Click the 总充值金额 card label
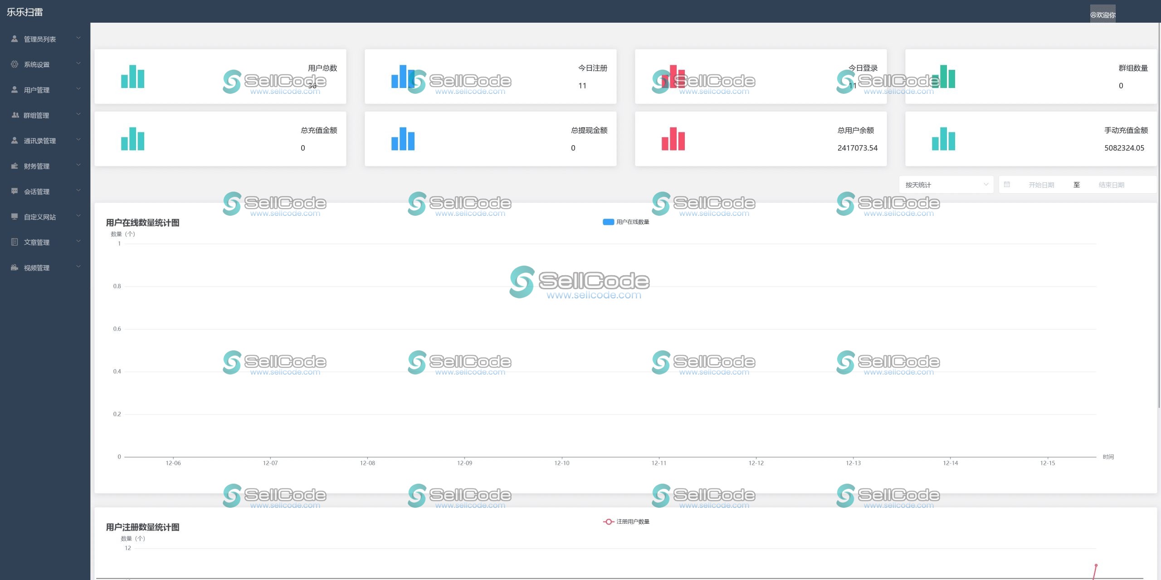1161x580 pixels. click(x=319, y=131)
